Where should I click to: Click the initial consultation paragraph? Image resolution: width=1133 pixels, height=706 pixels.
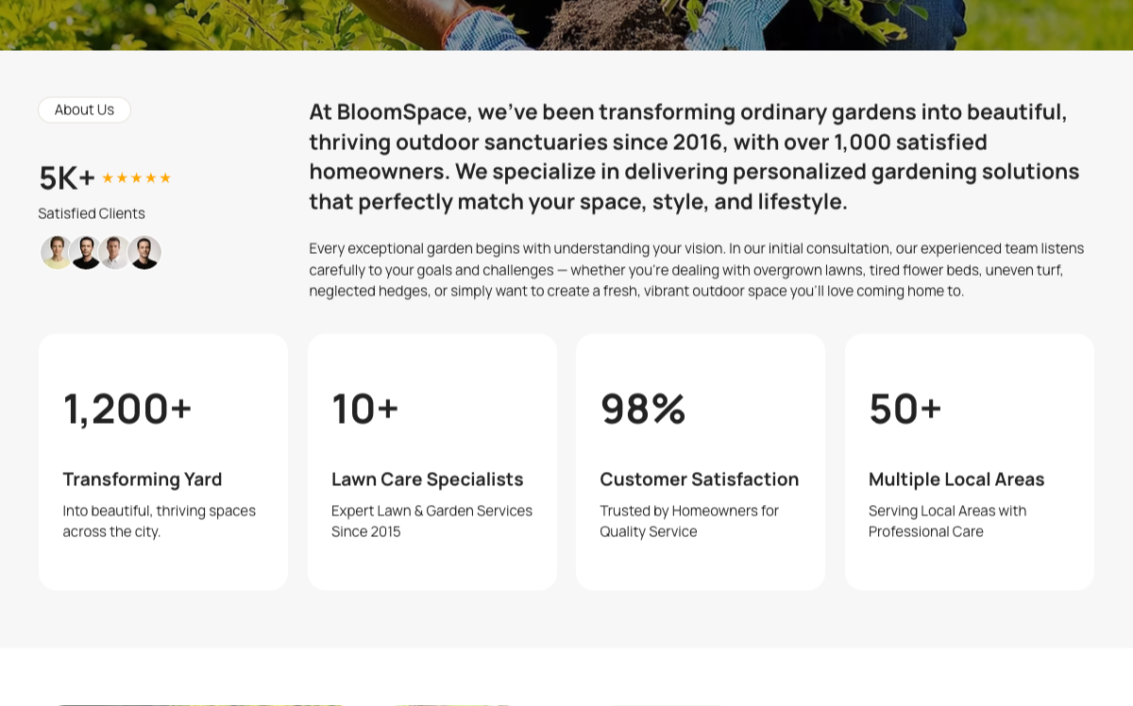click(697, 270)
